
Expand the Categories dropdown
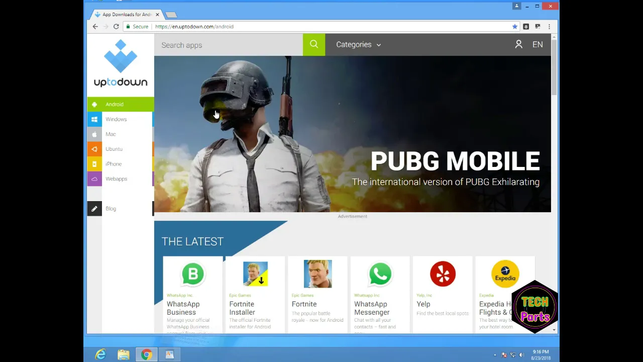[359, 45]
